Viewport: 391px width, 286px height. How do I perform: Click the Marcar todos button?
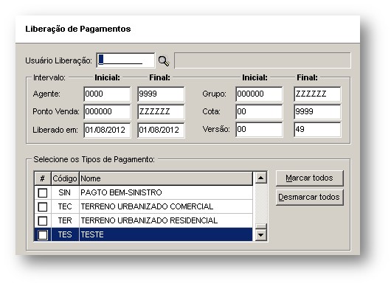(x=309, y=178)
